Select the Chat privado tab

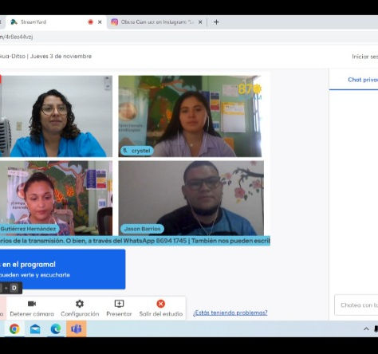[363, 80]
